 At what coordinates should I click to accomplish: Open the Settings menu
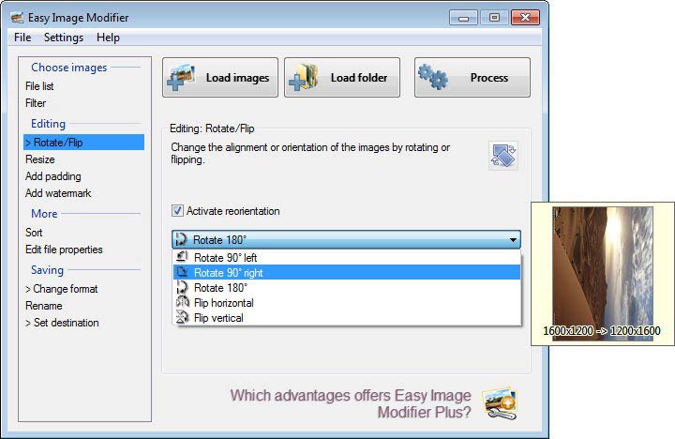coord(64,38)
